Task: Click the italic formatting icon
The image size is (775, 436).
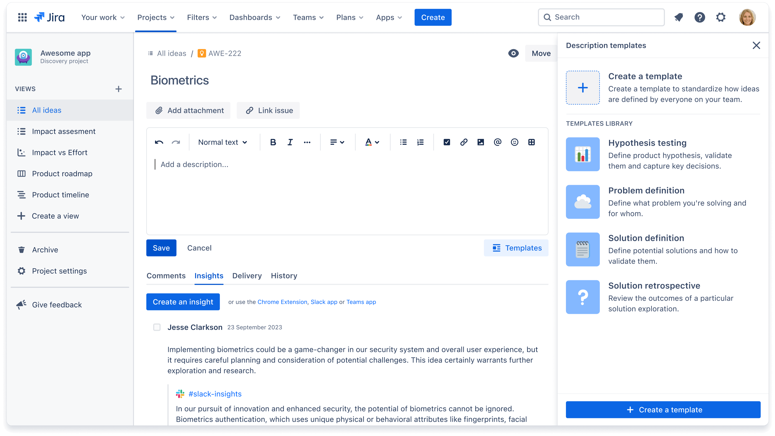Action: pos(290,142)
